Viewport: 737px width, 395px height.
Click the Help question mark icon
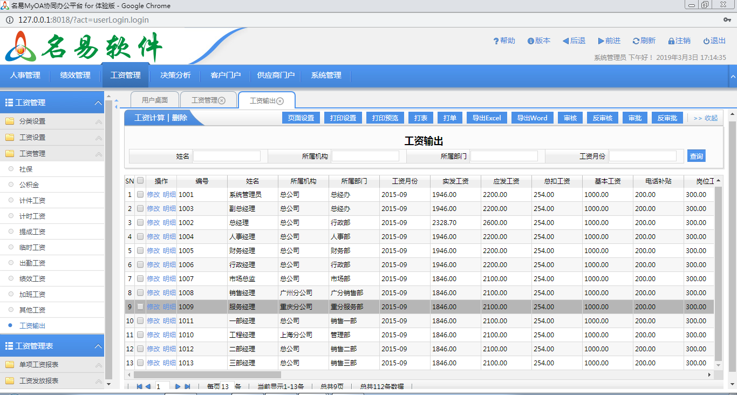click(x=496, y=41)
